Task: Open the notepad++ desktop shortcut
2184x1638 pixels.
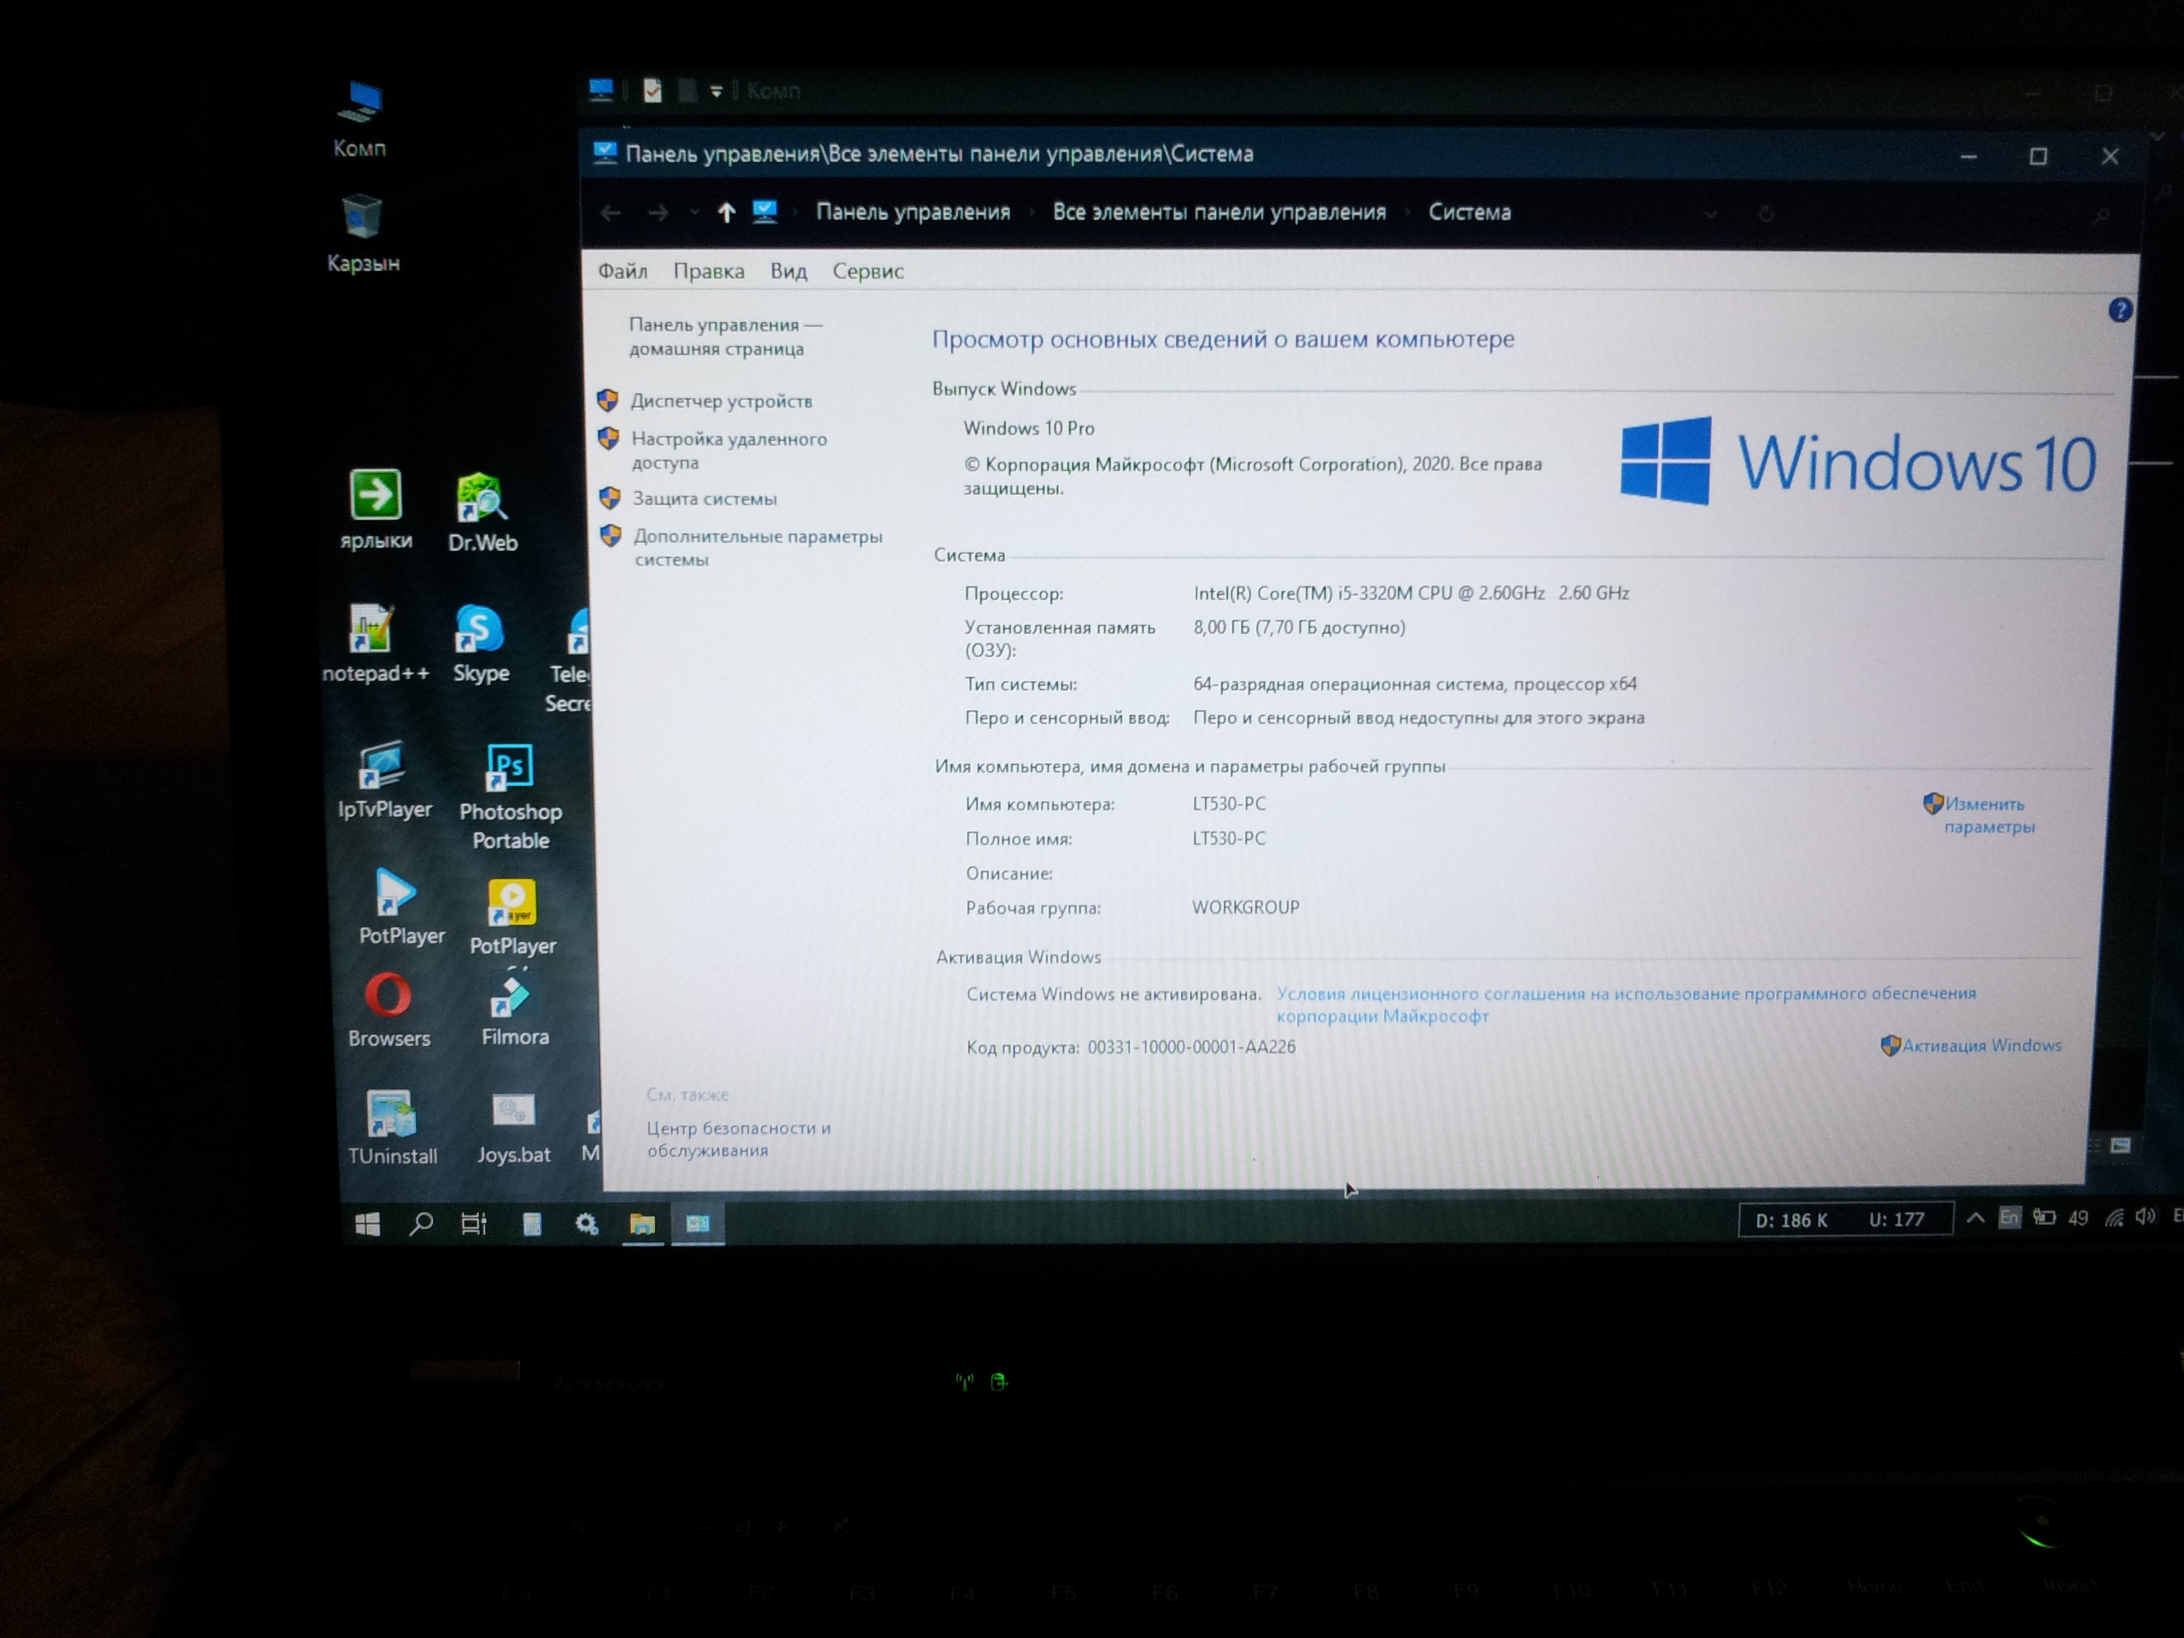Action: tap(375, 644)
